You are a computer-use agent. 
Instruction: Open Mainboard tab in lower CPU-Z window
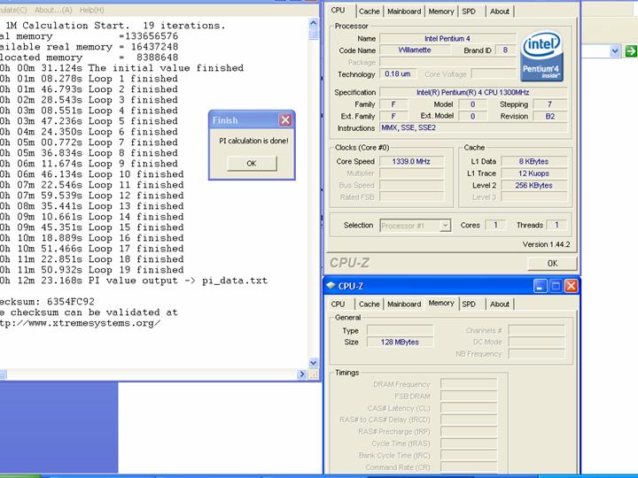tap(404, 304)
